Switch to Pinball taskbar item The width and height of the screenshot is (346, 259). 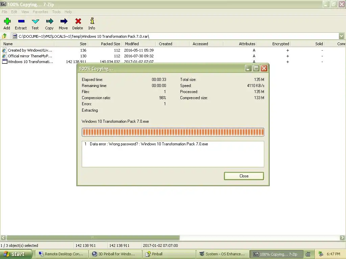(168, 254)
